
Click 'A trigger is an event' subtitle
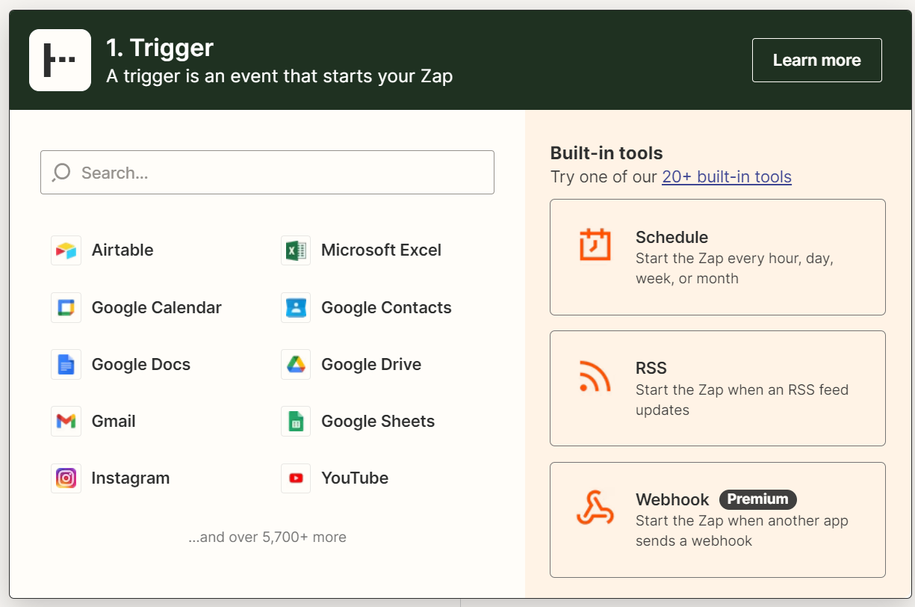point(279,76)
